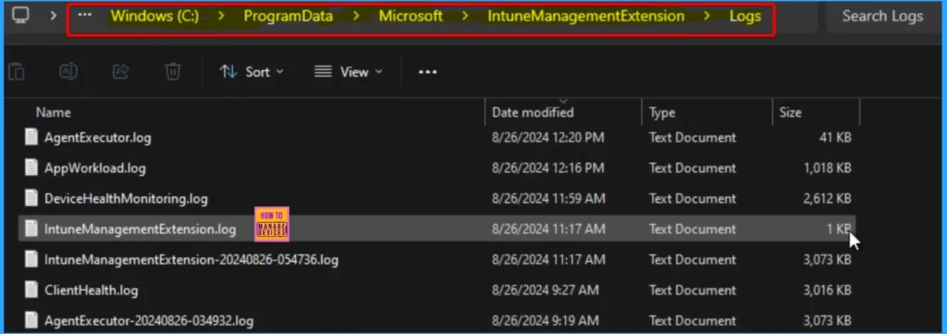Sort files by Date modified column header

(533, 112)
